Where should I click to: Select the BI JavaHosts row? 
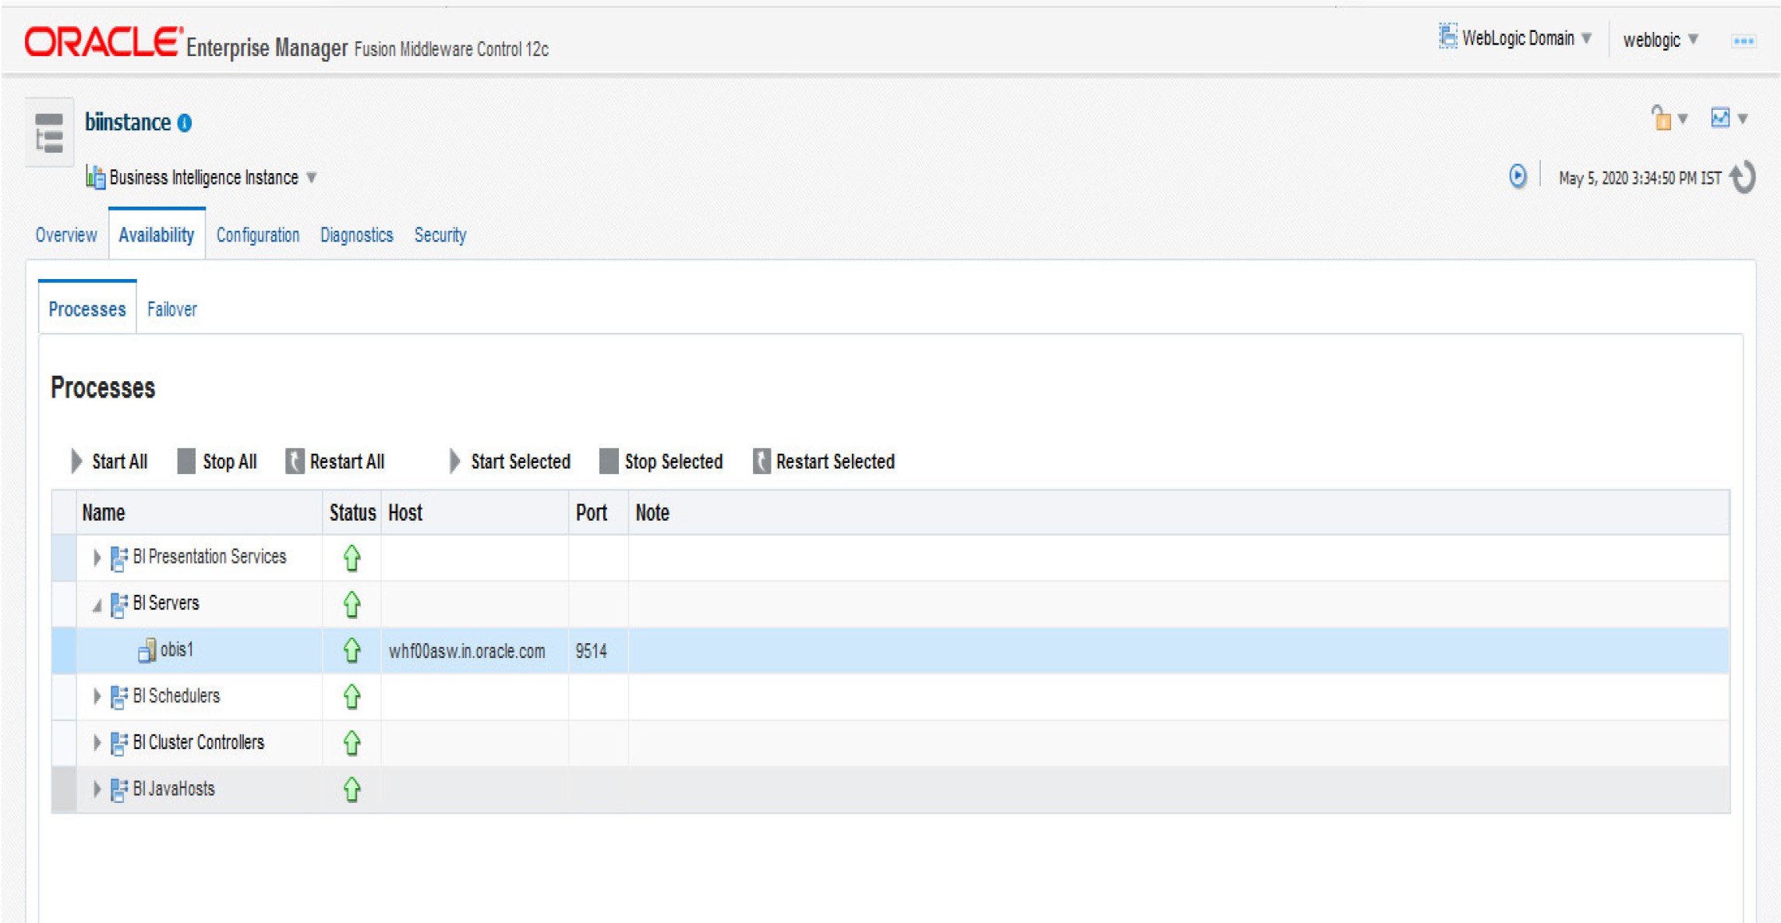pyautogui.click(x=890, y=790)
